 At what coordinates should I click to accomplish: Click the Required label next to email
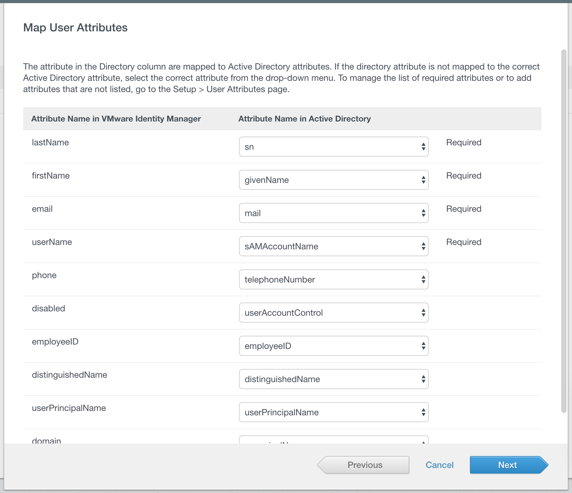463,209
